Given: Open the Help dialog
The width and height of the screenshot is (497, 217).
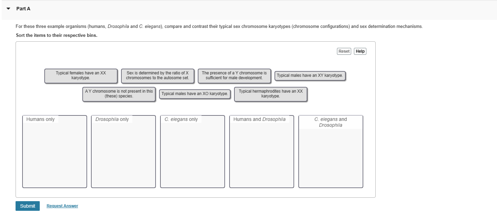Looking at the screenshot, I should coord(360,51).
